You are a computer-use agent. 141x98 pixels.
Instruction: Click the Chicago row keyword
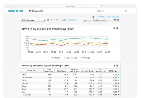coord(24,80)
